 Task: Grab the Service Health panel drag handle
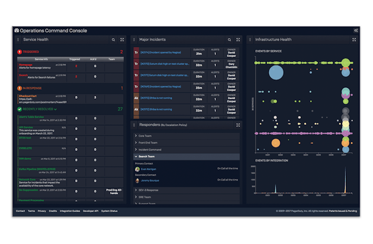18,40
